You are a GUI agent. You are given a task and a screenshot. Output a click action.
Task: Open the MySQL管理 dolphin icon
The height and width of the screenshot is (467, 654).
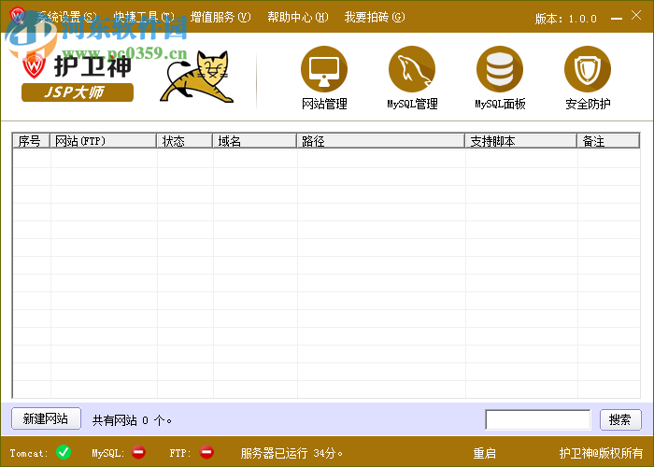[412, 70]
